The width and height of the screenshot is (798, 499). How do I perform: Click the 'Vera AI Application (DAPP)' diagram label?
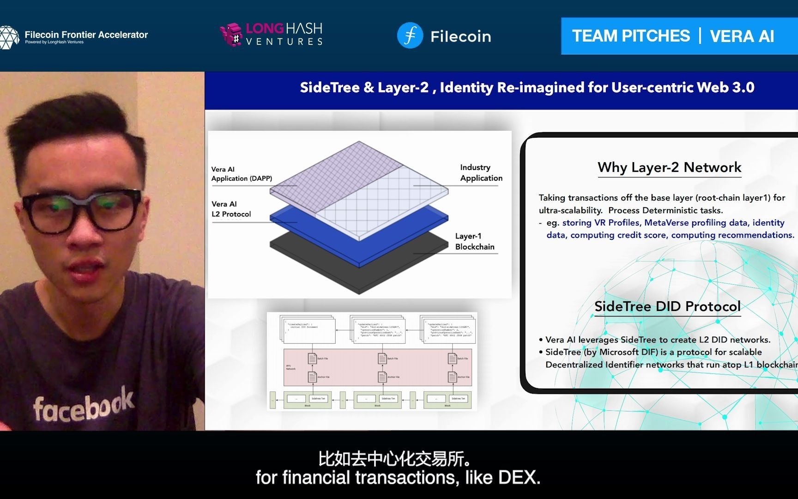point(242,174)
